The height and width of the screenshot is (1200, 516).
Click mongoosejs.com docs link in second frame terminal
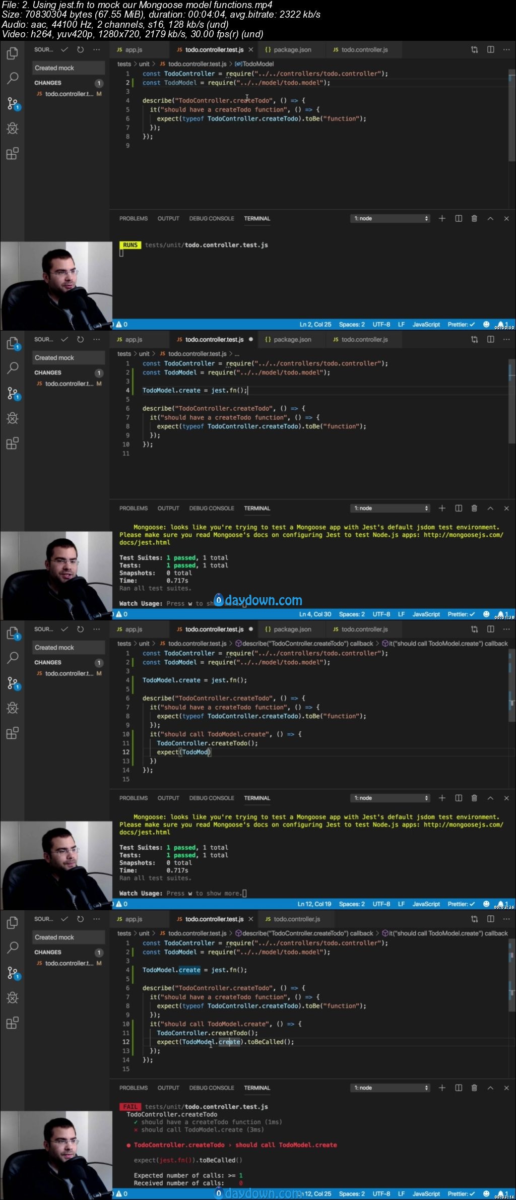[x=463, y=535]
